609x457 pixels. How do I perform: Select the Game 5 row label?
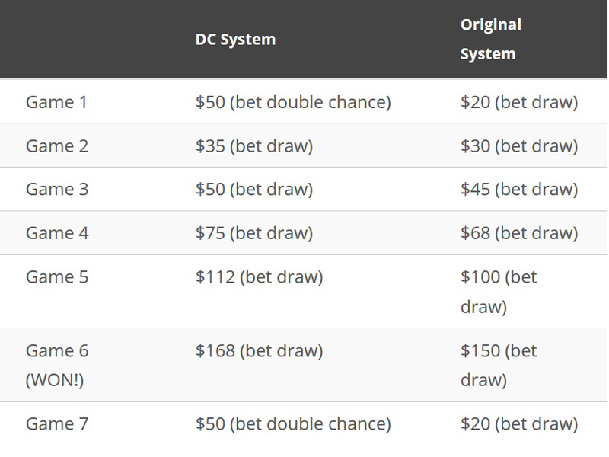(x=57, y=277)
